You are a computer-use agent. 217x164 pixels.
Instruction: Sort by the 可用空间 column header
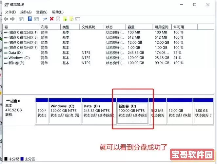click(x=162, y=27)
